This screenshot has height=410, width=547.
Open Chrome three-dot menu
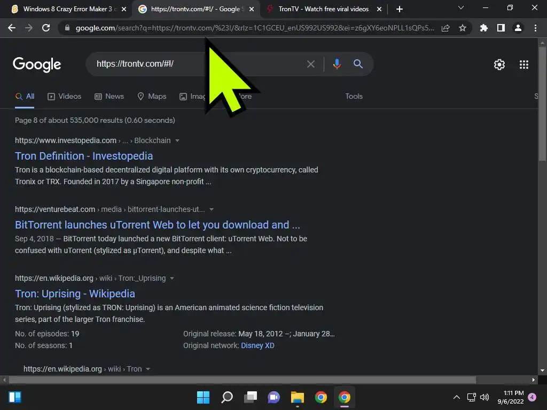535,28
